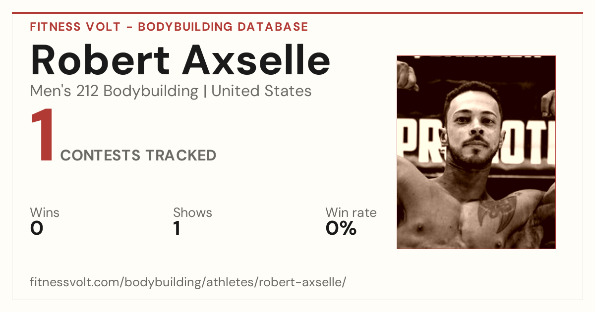The height and width of the screenshot is (312, 595).
Task: Click the red line at card top
Action: [x=297, y=13]
